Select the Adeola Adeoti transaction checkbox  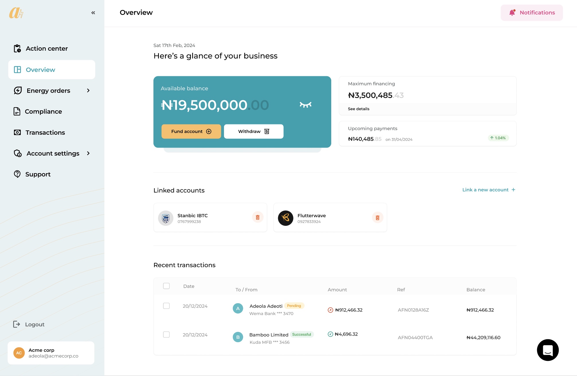166,306
